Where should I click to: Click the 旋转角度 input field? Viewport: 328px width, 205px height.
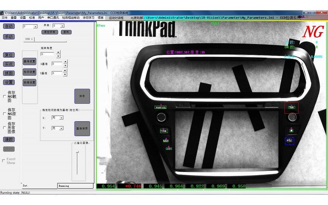tap(47, 54)
